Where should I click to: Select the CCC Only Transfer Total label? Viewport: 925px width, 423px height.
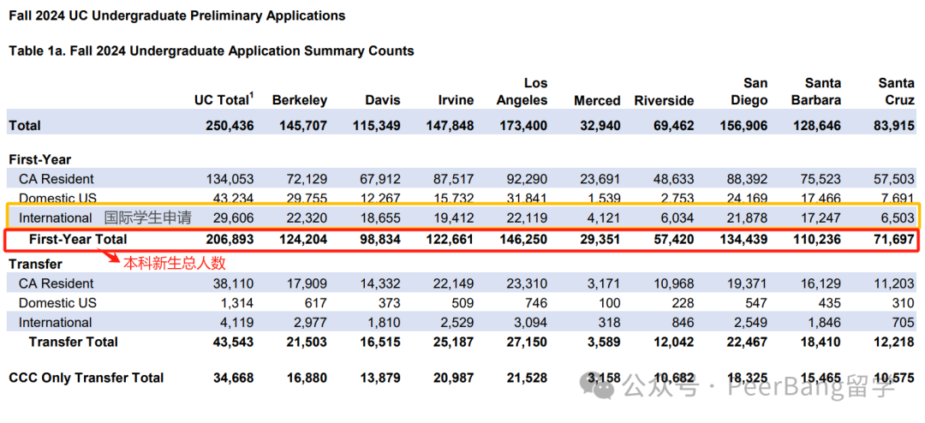tap(87, 378)
